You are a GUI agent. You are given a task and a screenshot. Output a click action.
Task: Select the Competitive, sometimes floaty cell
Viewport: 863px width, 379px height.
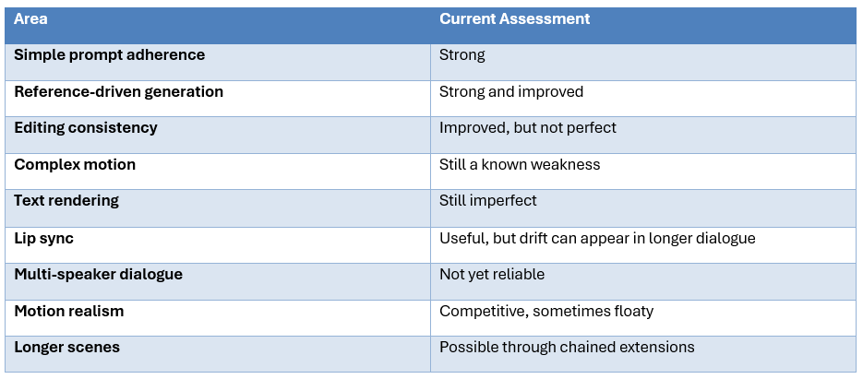[x=643, y=318]
